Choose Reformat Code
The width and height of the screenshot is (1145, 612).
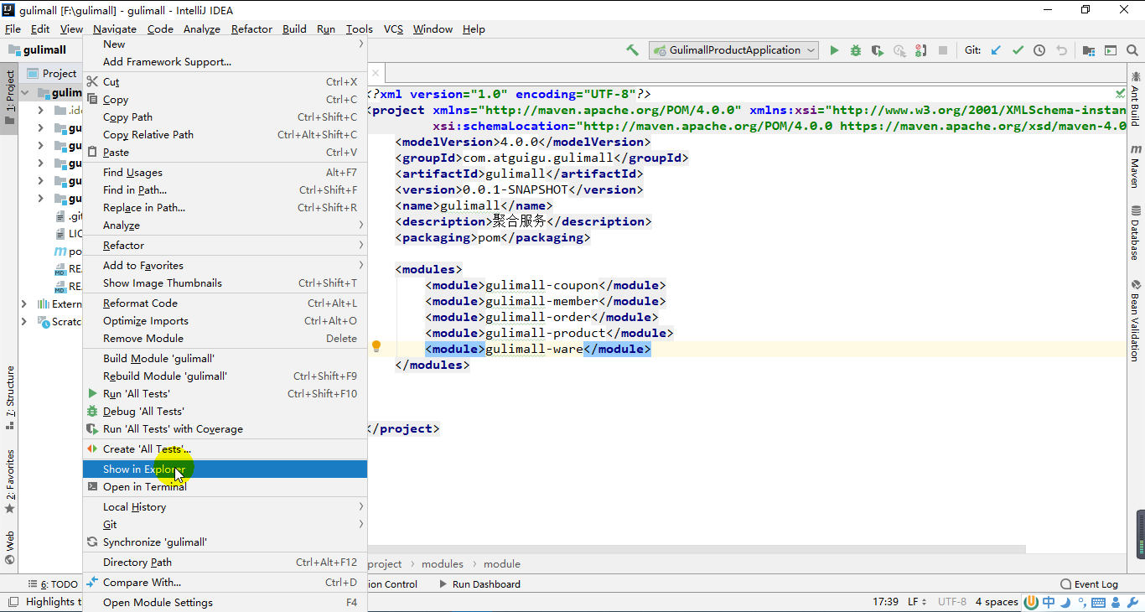225,303
